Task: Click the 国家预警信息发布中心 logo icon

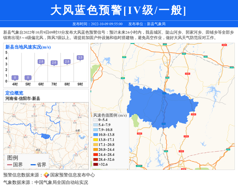Action: 46,175
